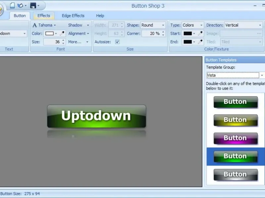
Task: Open the Alignment dropdown menu
Action: coord(79,34)
